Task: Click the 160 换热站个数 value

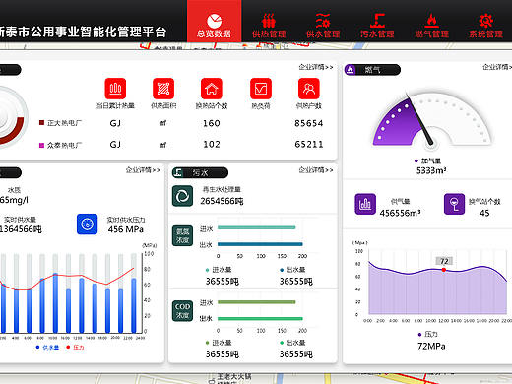Action: coord(212,123)
